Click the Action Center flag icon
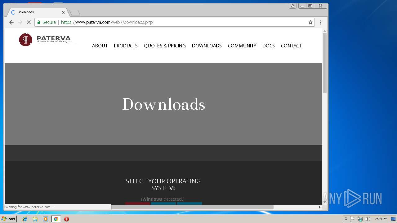The image size is (397, 223). (353, 219)
